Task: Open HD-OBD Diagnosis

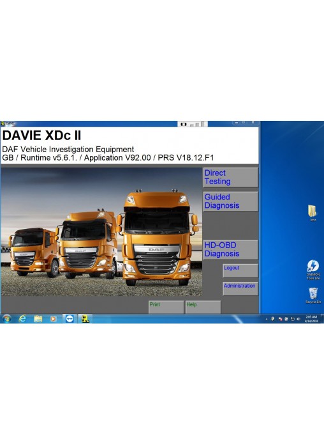Action: (230, 250)
